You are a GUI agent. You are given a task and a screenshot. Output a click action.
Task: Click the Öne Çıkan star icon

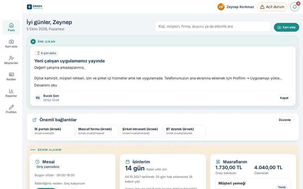33,41
